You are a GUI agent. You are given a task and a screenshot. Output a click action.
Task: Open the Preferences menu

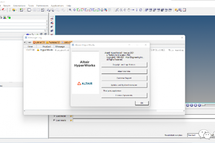pos(42,6)
